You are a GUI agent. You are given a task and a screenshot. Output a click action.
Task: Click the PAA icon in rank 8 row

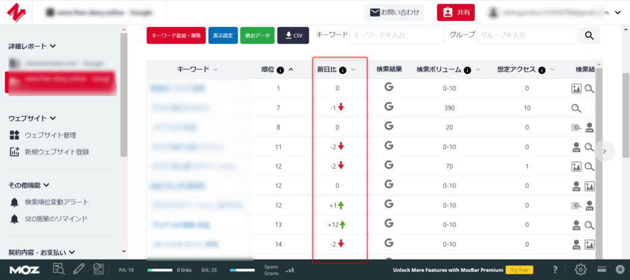tap(589, 128)
